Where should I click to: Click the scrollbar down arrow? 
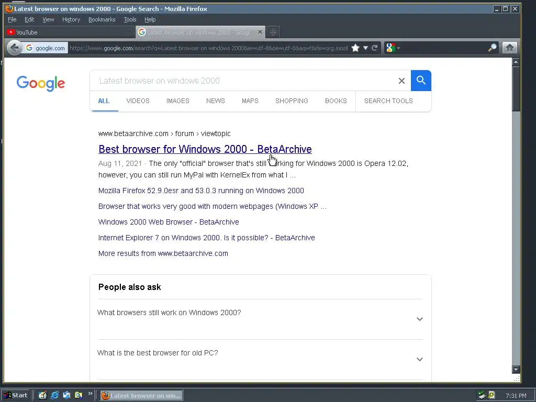(x=516, y=370)
